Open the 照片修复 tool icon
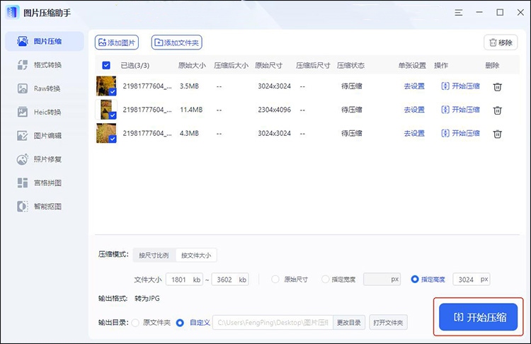Screen dimensions: 531x344 [22, 159]
